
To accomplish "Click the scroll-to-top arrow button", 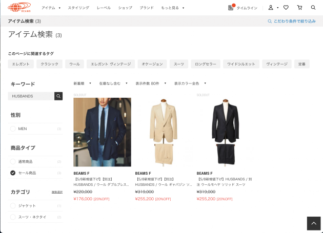I will [x=314, y=223].
